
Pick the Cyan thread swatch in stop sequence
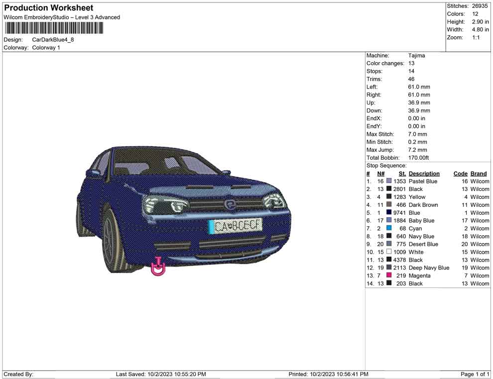tap(389, 228)
